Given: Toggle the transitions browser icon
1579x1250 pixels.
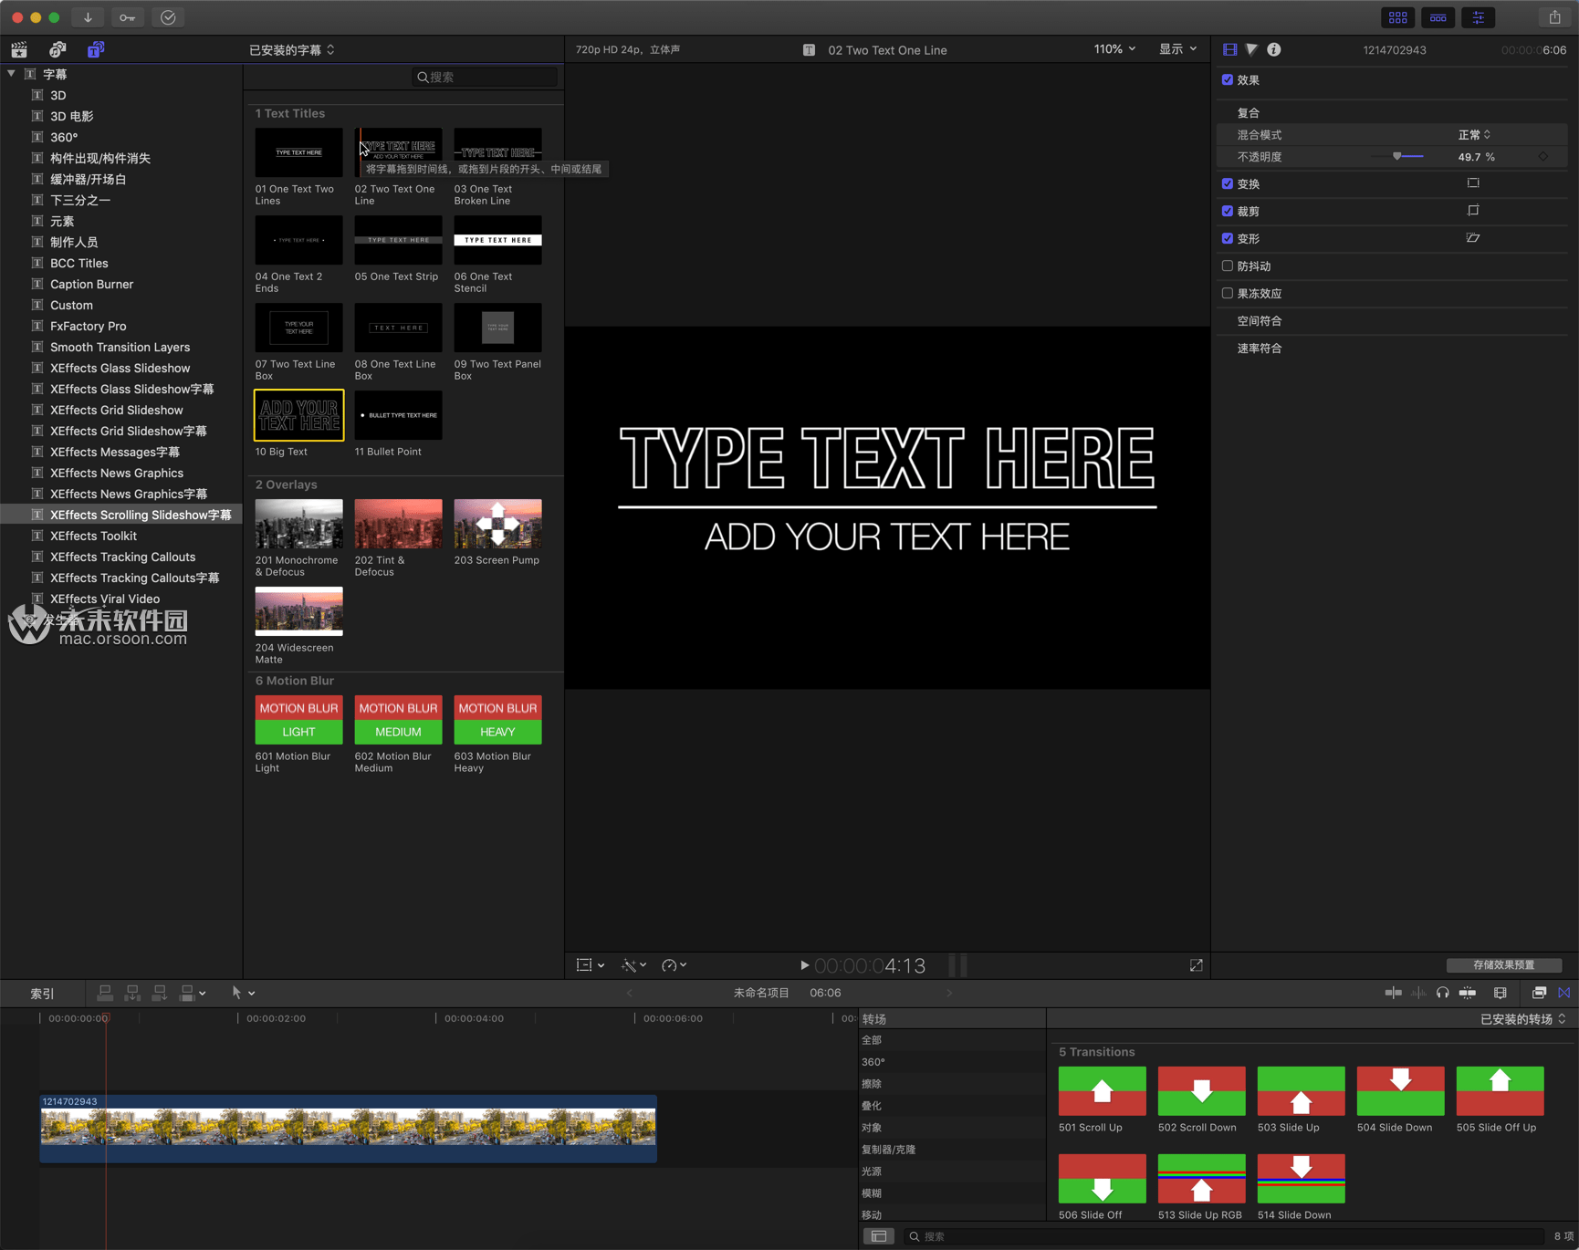Looking at the screenshot, I should point(1564,993).
